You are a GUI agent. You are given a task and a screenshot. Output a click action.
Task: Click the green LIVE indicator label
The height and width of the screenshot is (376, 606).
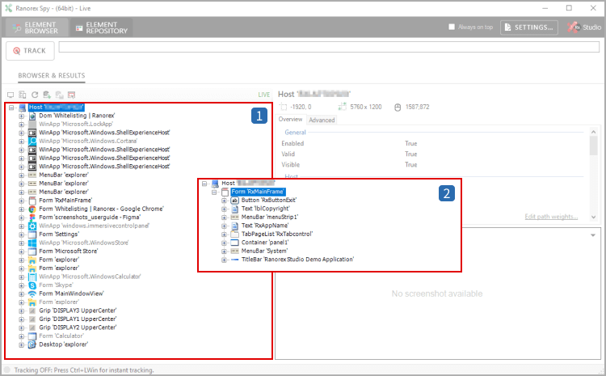click(x=264, y=95)
